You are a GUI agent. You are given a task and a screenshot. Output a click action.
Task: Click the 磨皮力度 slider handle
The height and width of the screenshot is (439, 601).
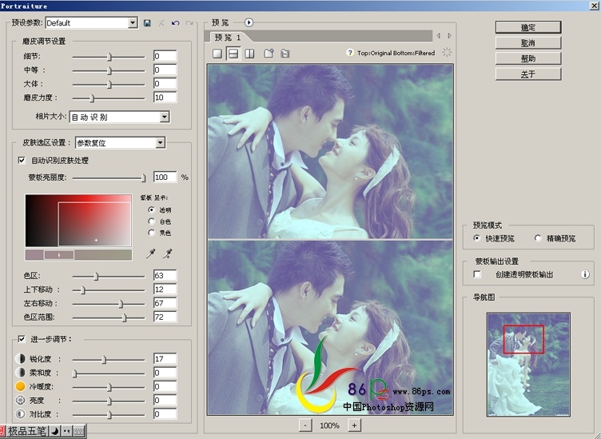92,98
